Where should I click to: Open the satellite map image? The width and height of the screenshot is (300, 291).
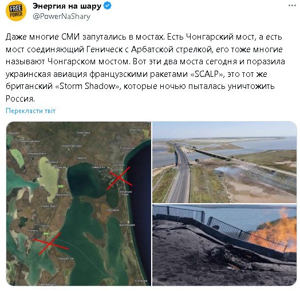click(x=78, y=204)
